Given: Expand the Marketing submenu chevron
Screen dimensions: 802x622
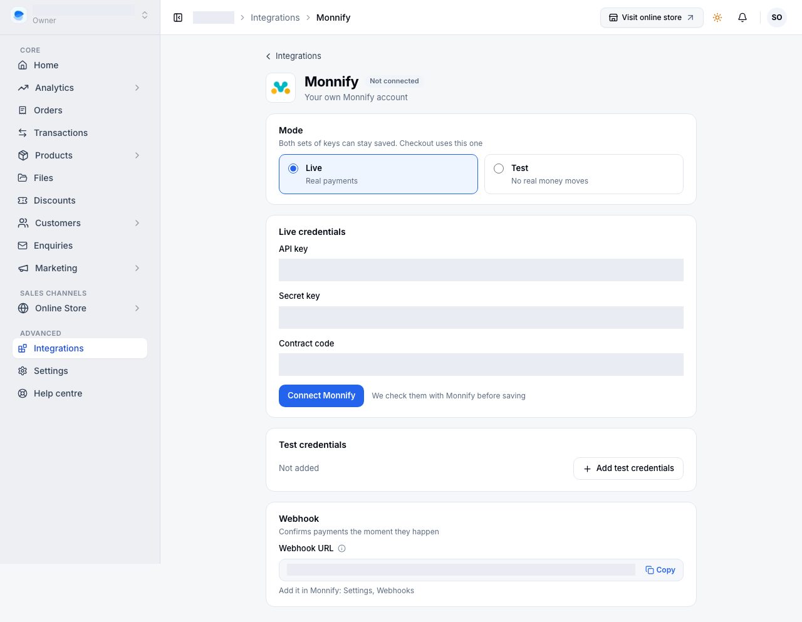Looking at the screenshot, I should click(137, 268).
